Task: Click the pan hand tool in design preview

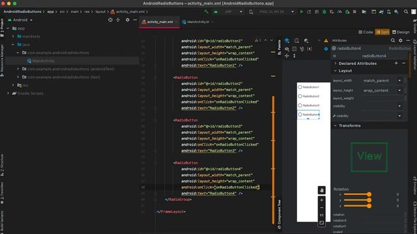Action: (x=321, y=190)
